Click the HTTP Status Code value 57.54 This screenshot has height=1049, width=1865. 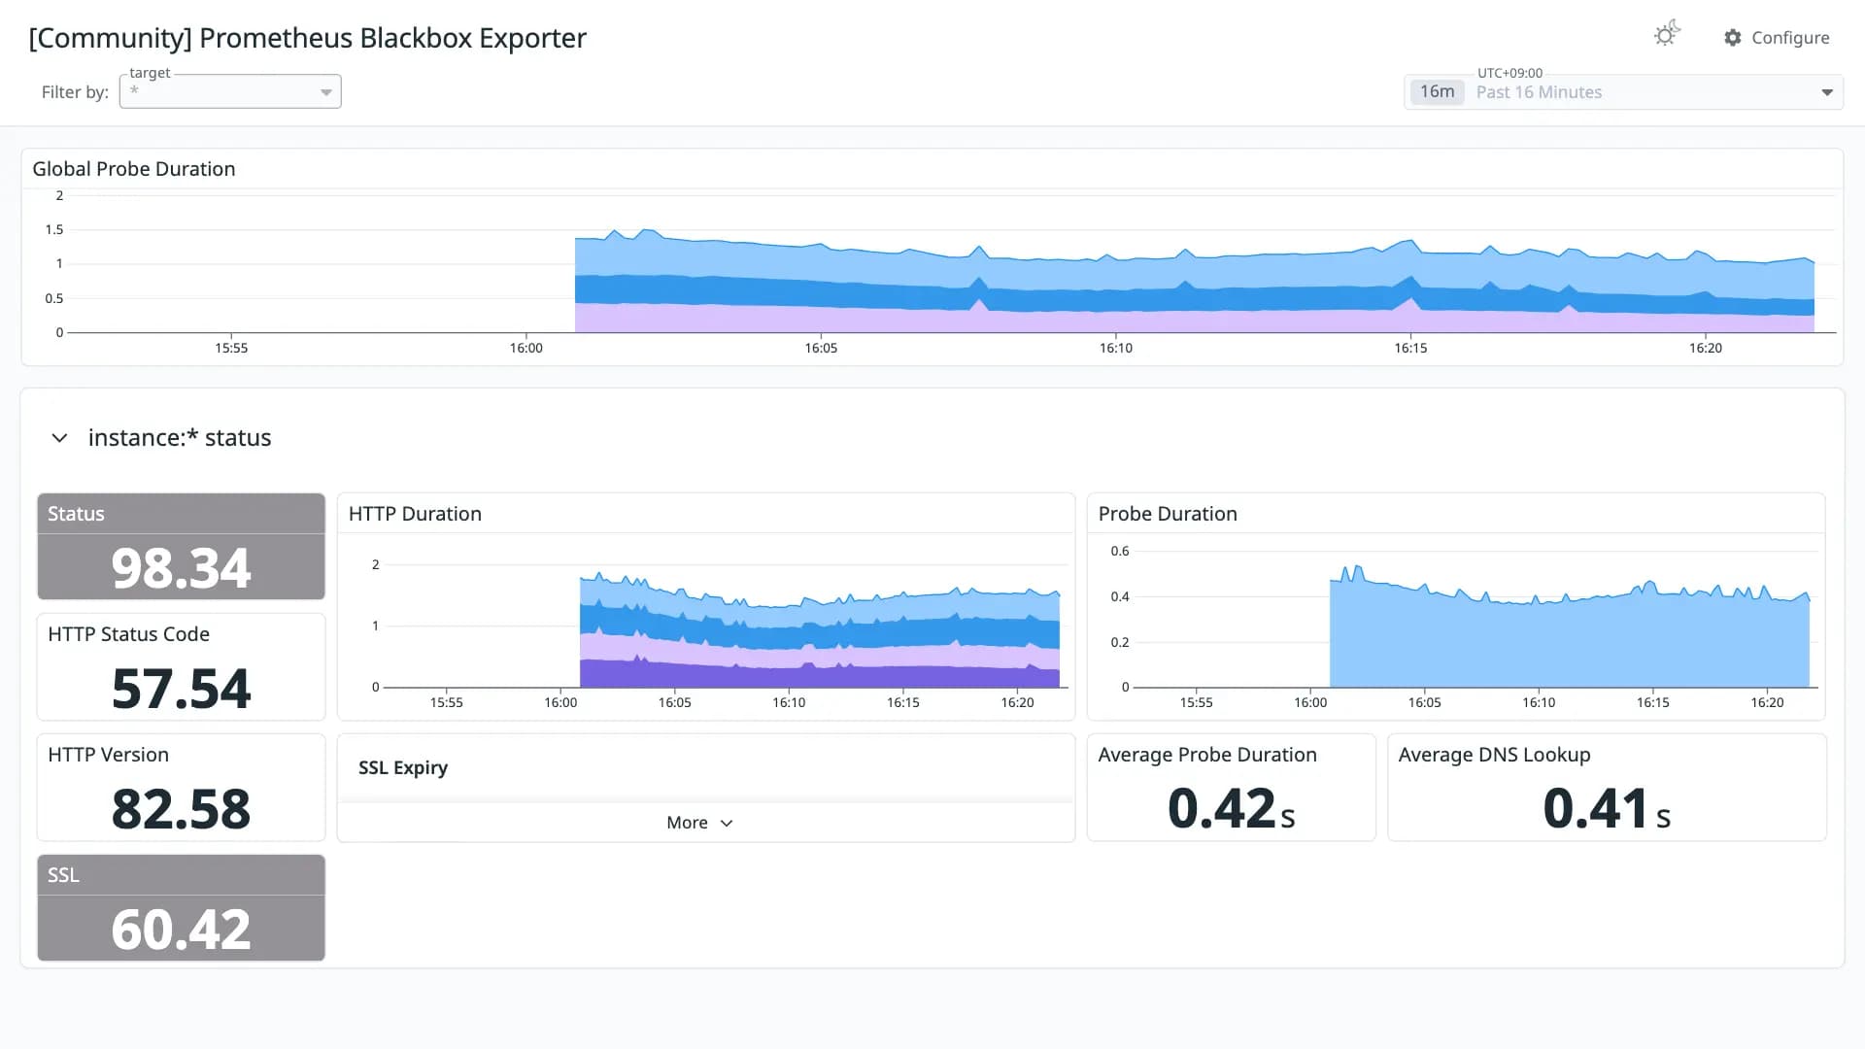(x=181, y=688)
